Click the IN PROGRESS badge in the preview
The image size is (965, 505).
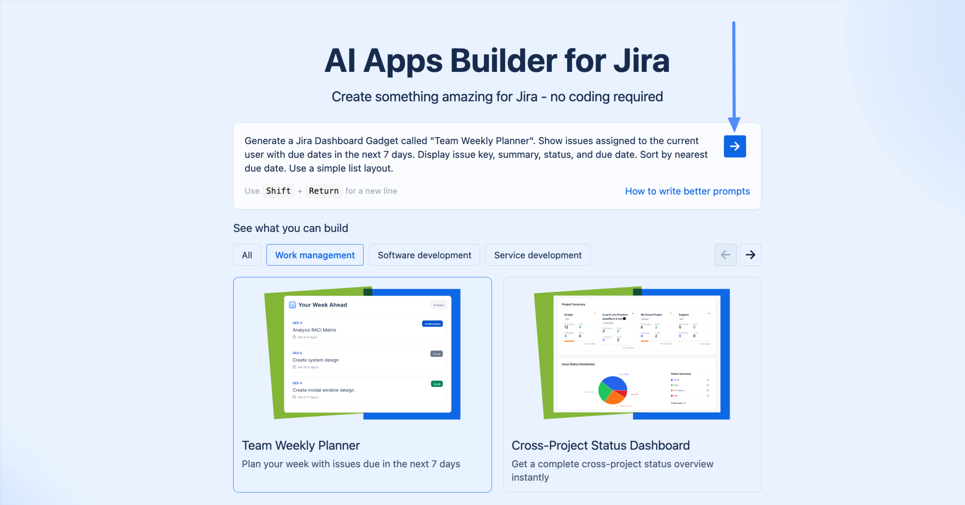(x=432, y=324)
